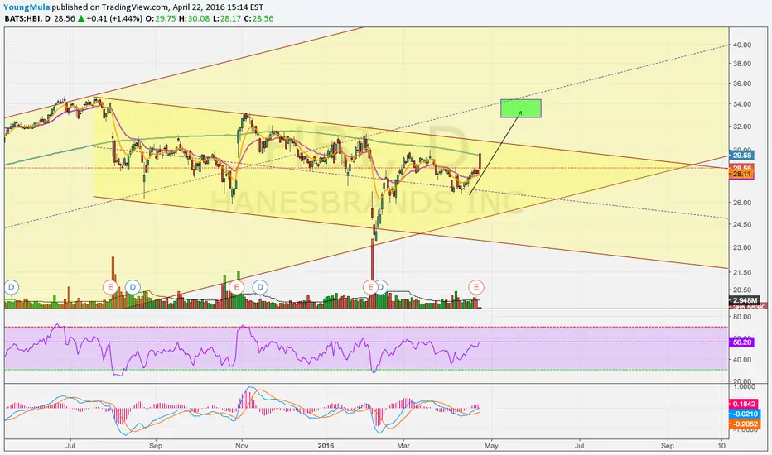This screenshot has width=772, height=455.
Task: Click the 2.948M volume label
Action: [745, 300]
